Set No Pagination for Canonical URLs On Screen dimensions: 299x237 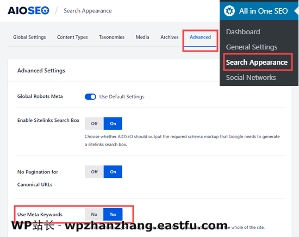pyautogui.click(x=113, y=172)
